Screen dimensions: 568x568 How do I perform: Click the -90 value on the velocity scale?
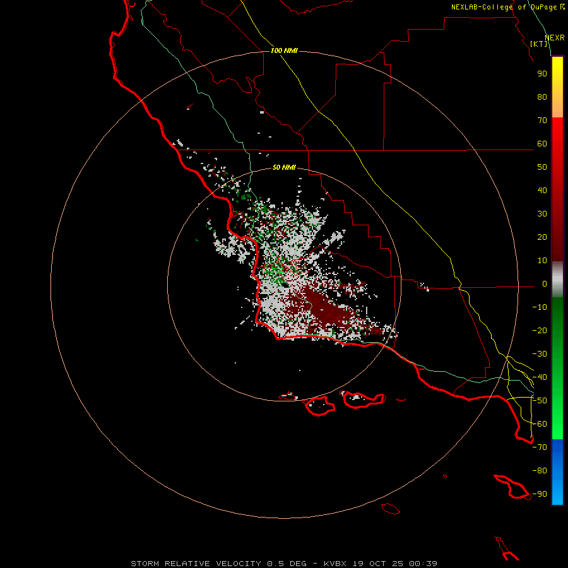pyautogui.click(x=540, y=494)
